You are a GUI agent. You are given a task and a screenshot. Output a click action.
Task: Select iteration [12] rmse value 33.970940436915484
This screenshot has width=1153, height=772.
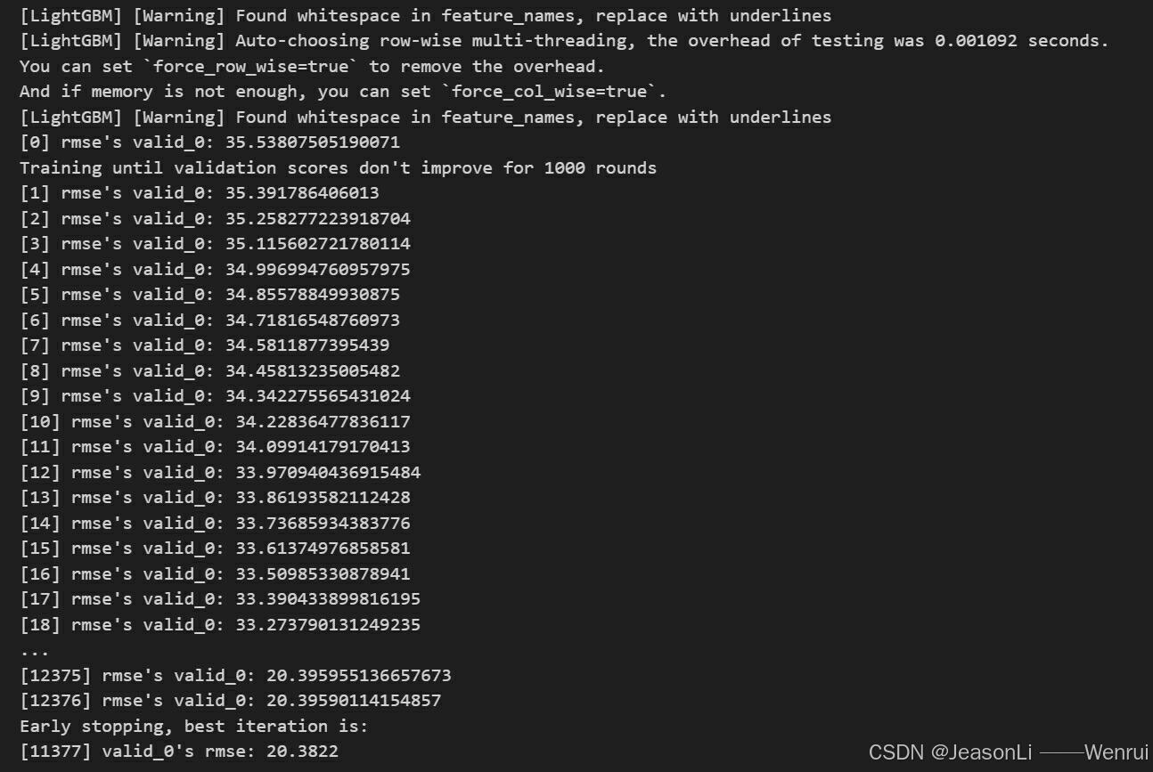328,473
